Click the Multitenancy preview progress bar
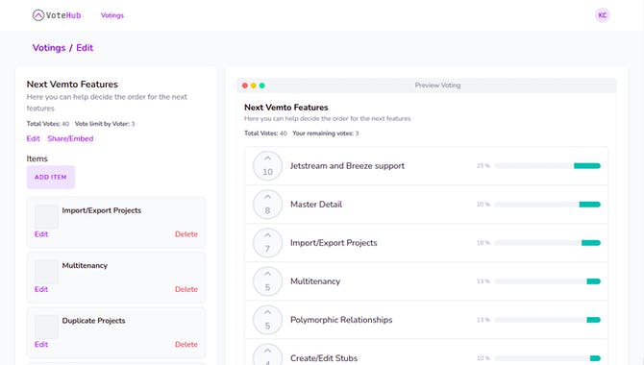This screenshot has height=365, width=644. (548, 281)
